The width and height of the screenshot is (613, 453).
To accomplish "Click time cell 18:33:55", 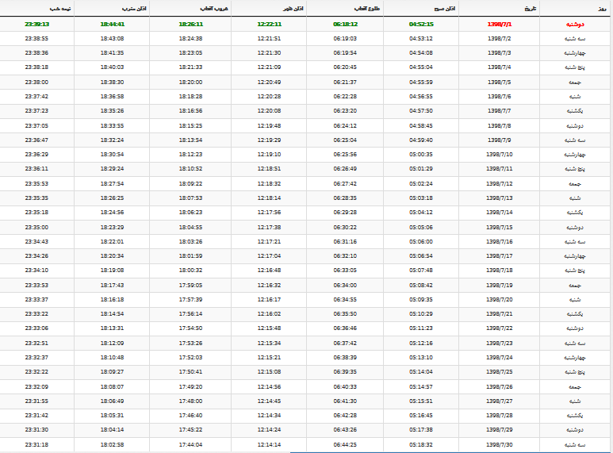I will [112, 125].
